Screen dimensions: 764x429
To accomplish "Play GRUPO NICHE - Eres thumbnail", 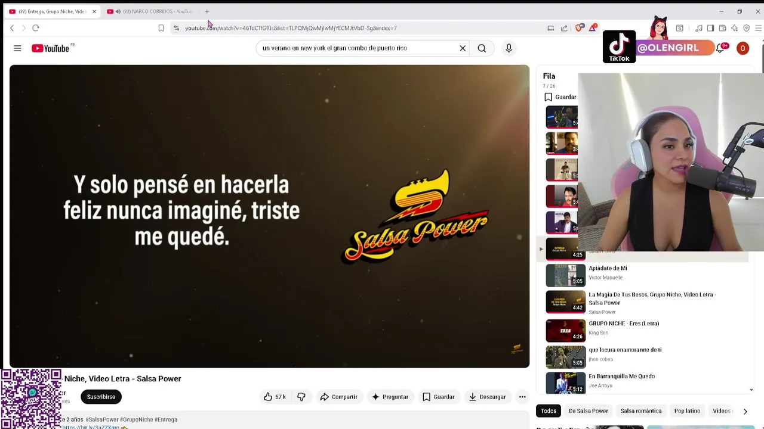I will pyautogui.click(x=566, y=331).
